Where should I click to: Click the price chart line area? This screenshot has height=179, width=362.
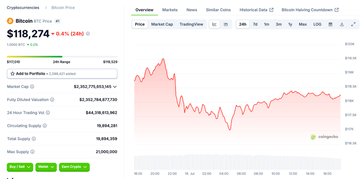point(237,101)
